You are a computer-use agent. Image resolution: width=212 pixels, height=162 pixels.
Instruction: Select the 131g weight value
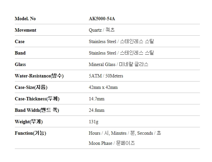point(94,122)
